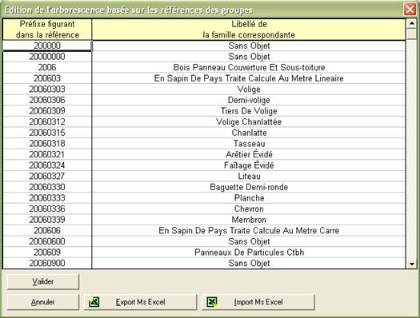Click the 'Baguette Demi-ronde' label cell
The image size is (420, 318).
click(249, 187)
